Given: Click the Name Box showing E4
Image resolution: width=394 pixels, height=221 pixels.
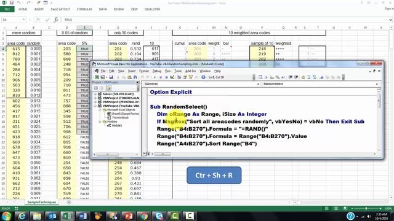Looking at the screenshot, I should coord(12,20).
